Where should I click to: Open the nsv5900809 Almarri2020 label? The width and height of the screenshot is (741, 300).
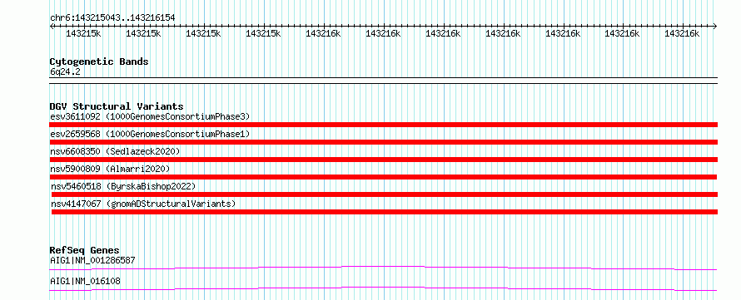coord(110,169)
